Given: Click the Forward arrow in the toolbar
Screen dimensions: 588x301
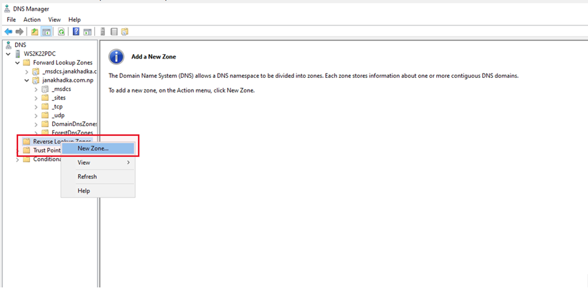Looking at the screenshot, I should coord(20,31).
